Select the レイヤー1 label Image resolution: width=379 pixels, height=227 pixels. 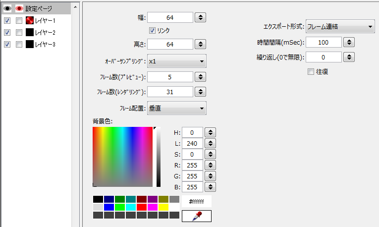click(45, 21)
